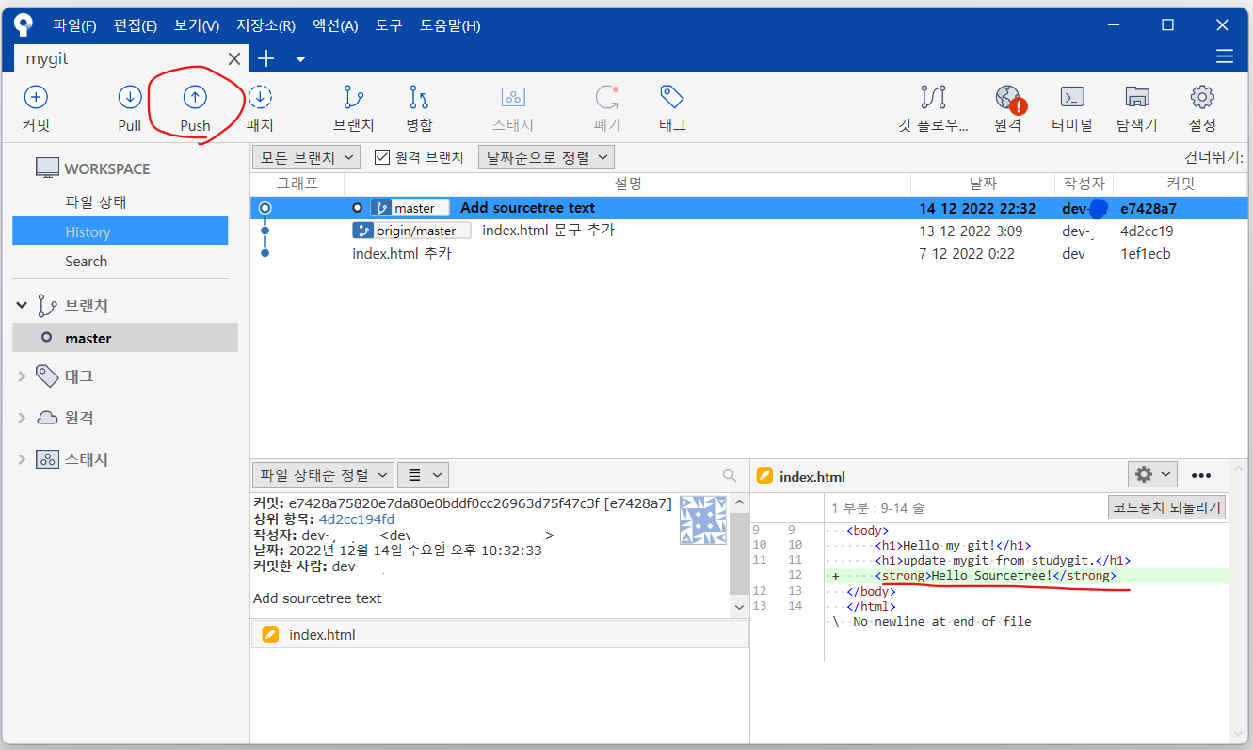Viewport: 1253px width, 750px height.
Task: Open the 모든 브랜치 dropdown
Action: pos(305,157)
